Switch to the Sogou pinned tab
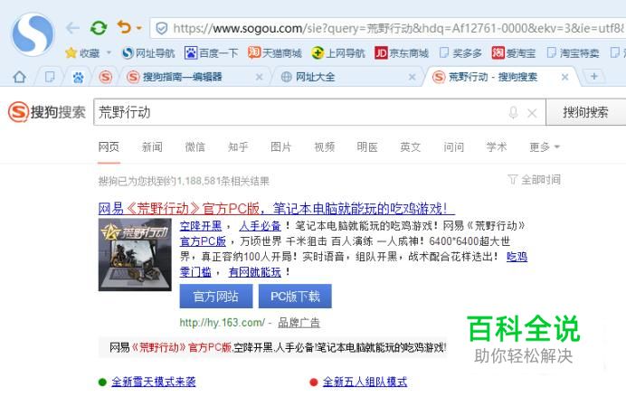 (x=106, y=77)
